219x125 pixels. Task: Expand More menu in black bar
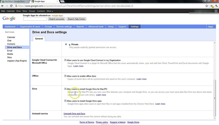click(x=50, y=11)
